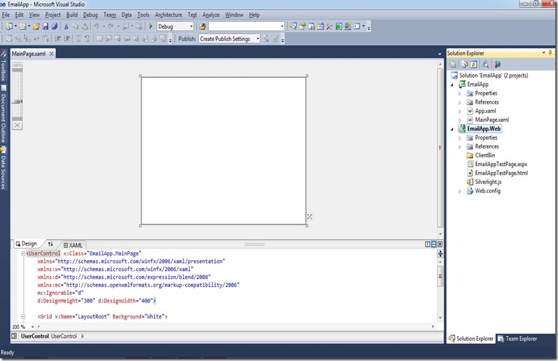Select EmailAppTestPage.aspx in Solution Explorer
558x361 pixels.
[501, 164]
